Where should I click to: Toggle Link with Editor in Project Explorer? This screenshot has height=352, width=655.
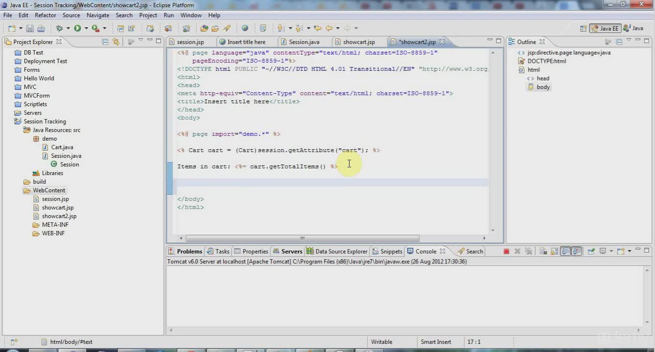coord(116,42)
